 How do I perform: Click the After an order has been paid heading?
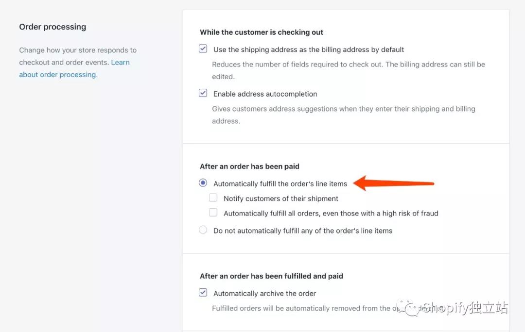(x=249, y=166)
